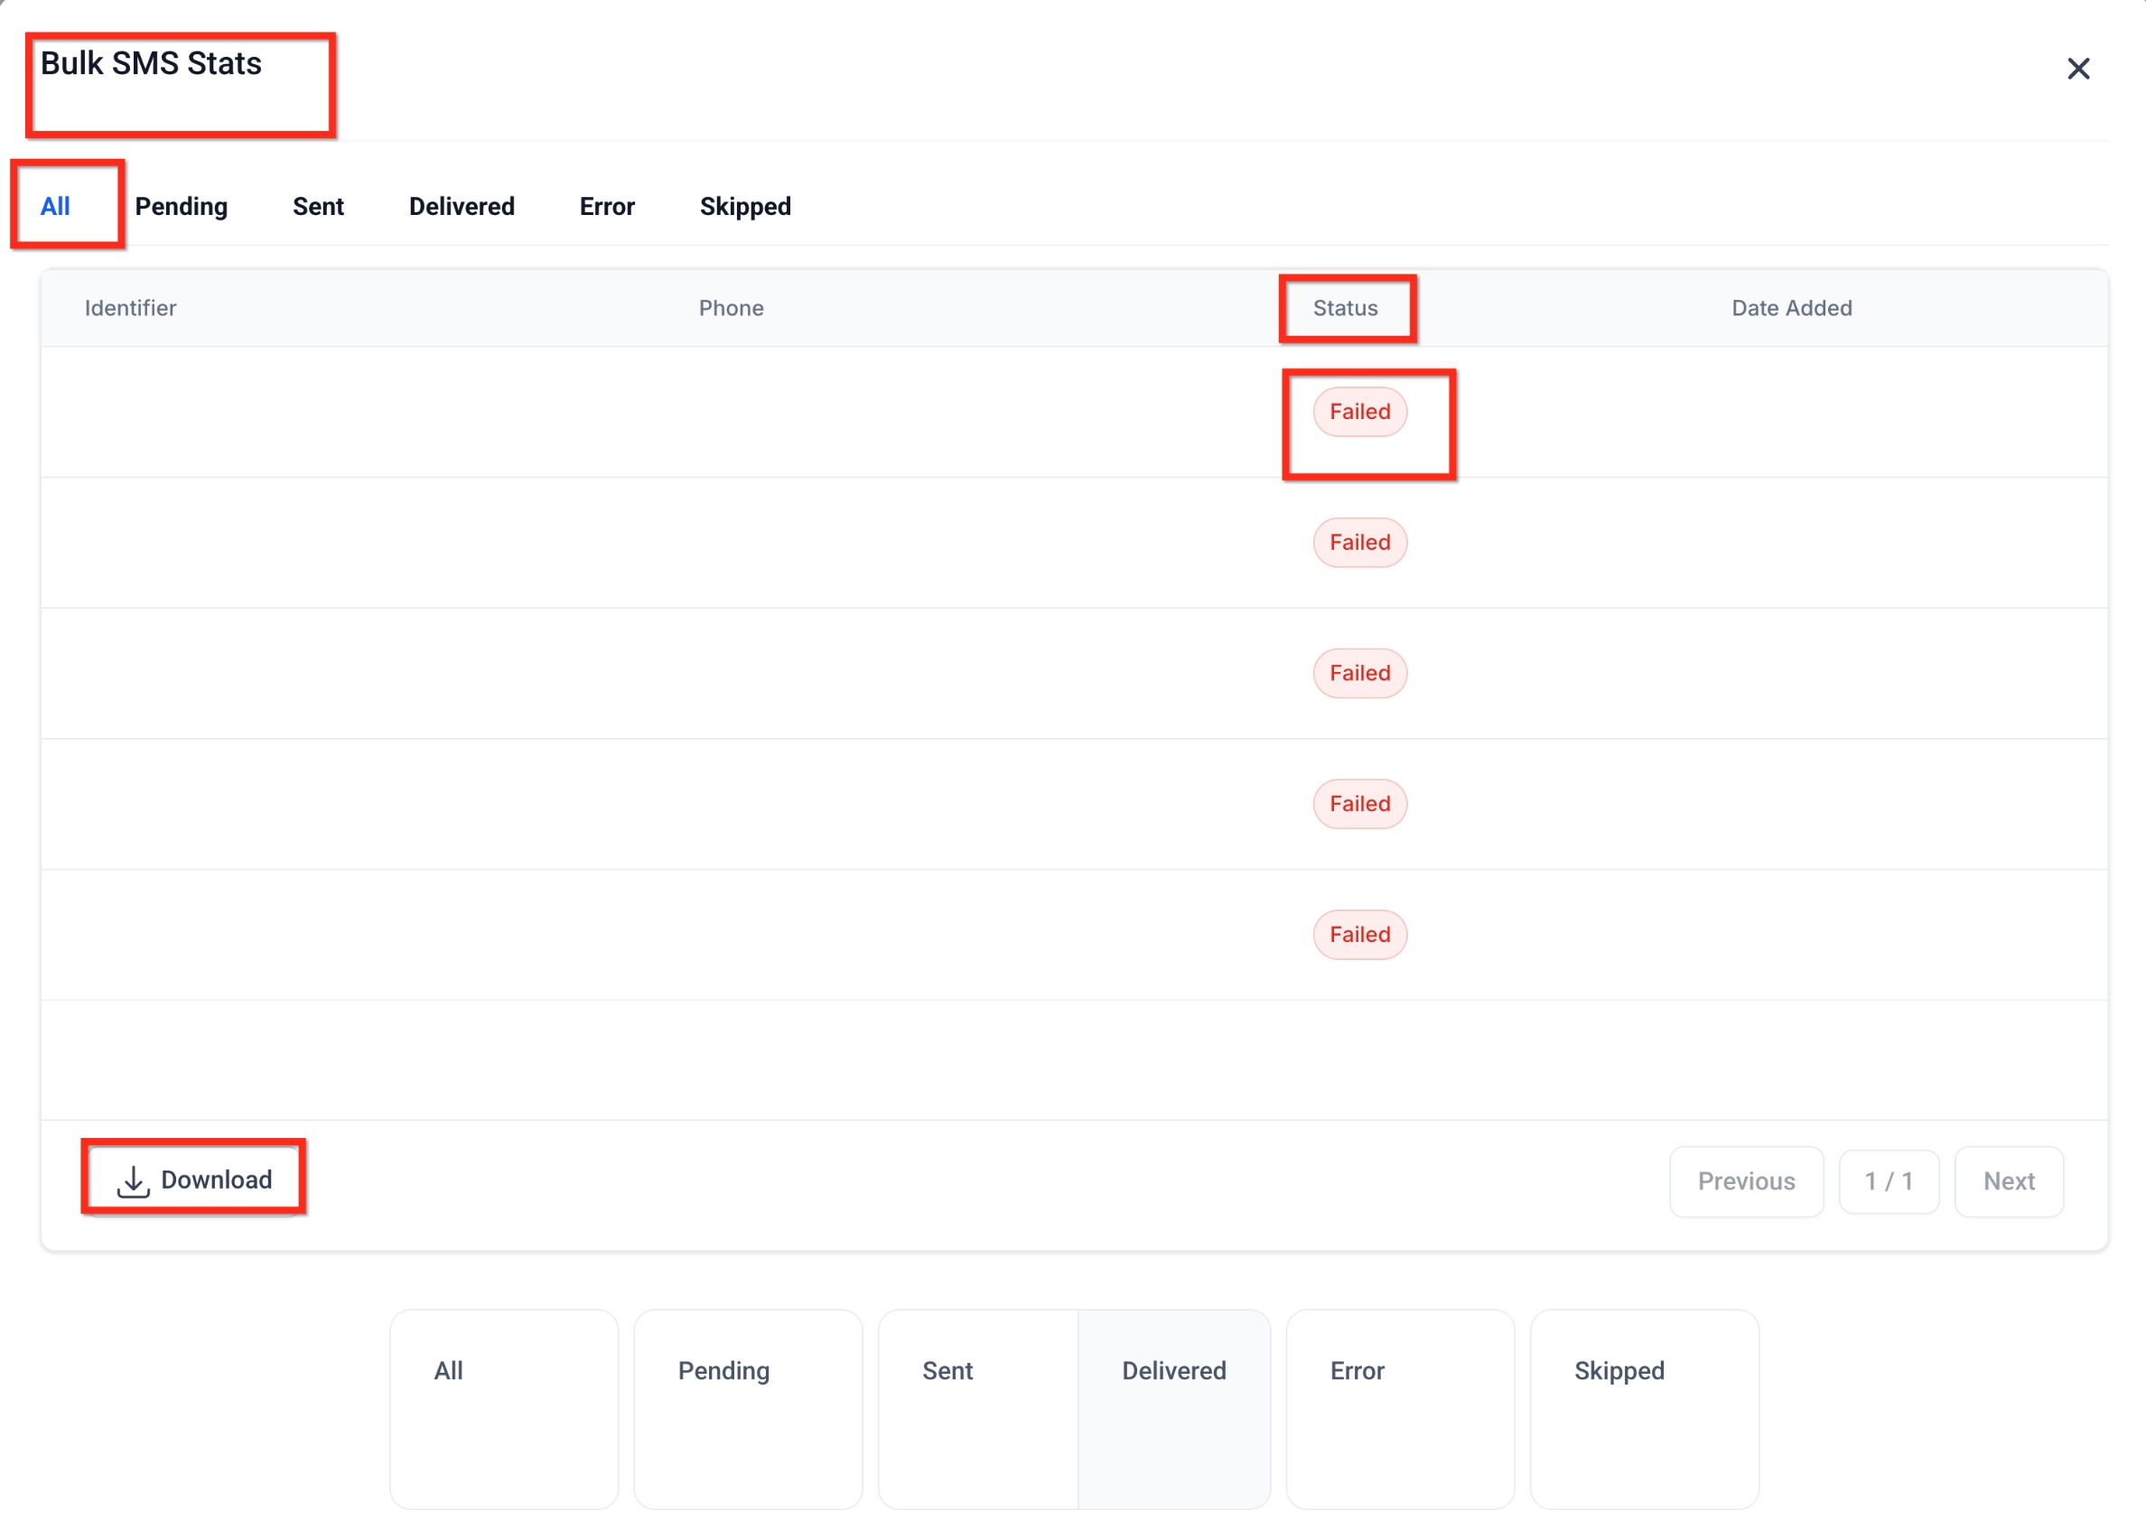Open the Delivered tab
This screenshot has width=2146, height=1530.
(x=462, y=206)
